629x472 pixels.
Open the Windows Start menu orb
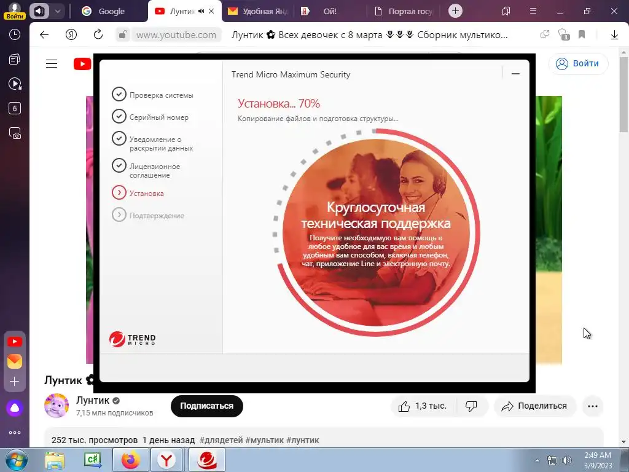16,460
